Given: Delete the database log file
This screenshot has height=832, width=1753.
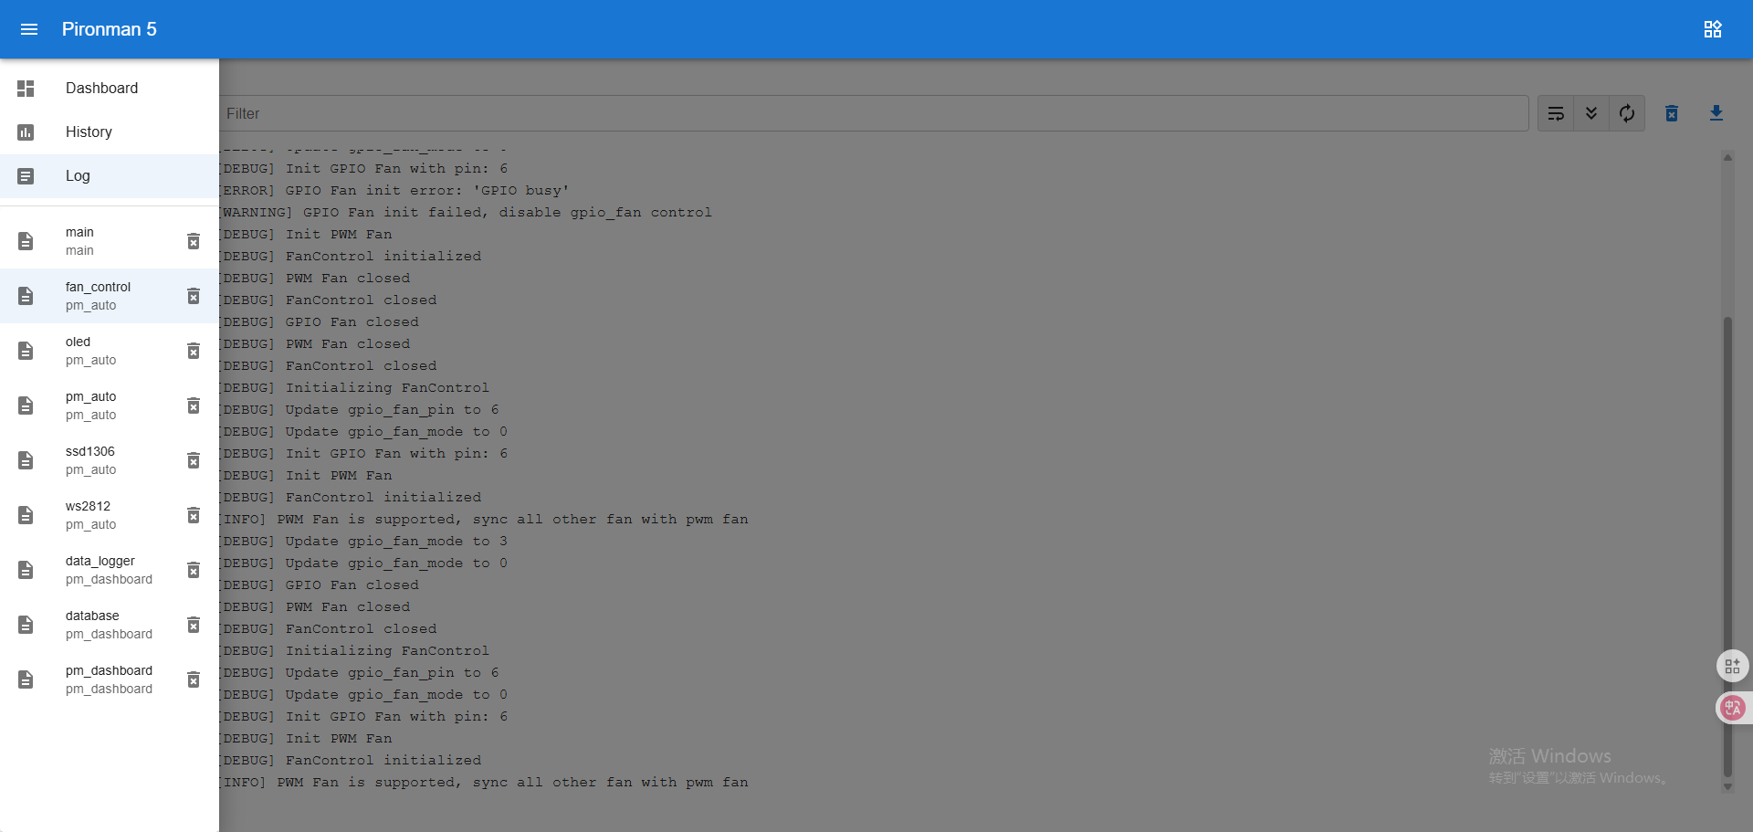Looking at the screenshot, I should pyautogui.click(x=194, y=625).
